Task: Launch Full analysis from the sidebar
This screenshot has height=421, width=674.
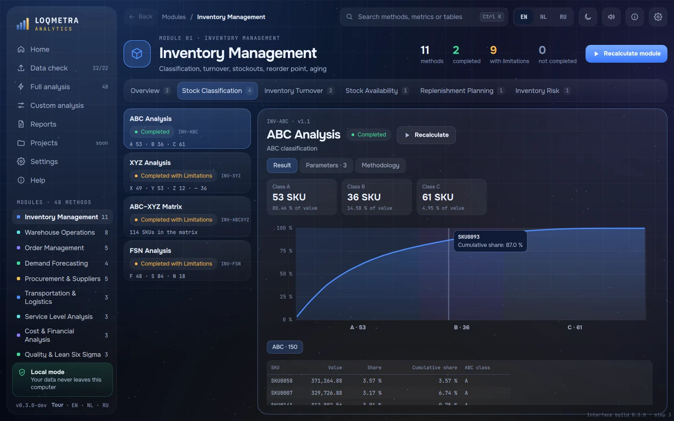Action: (62, 87)
